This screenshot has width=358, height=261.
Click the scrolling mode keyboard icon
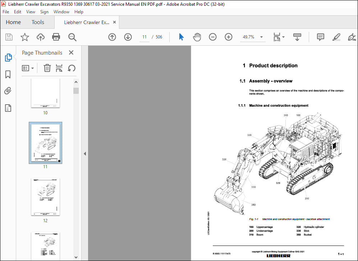297,37
